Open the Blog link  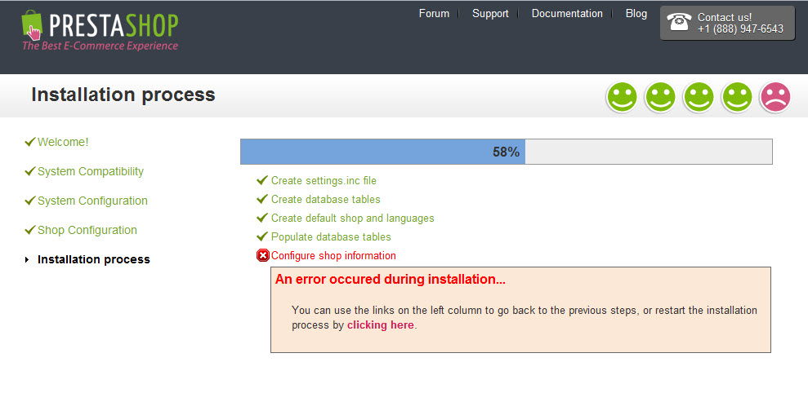click(x=636, y=14)
